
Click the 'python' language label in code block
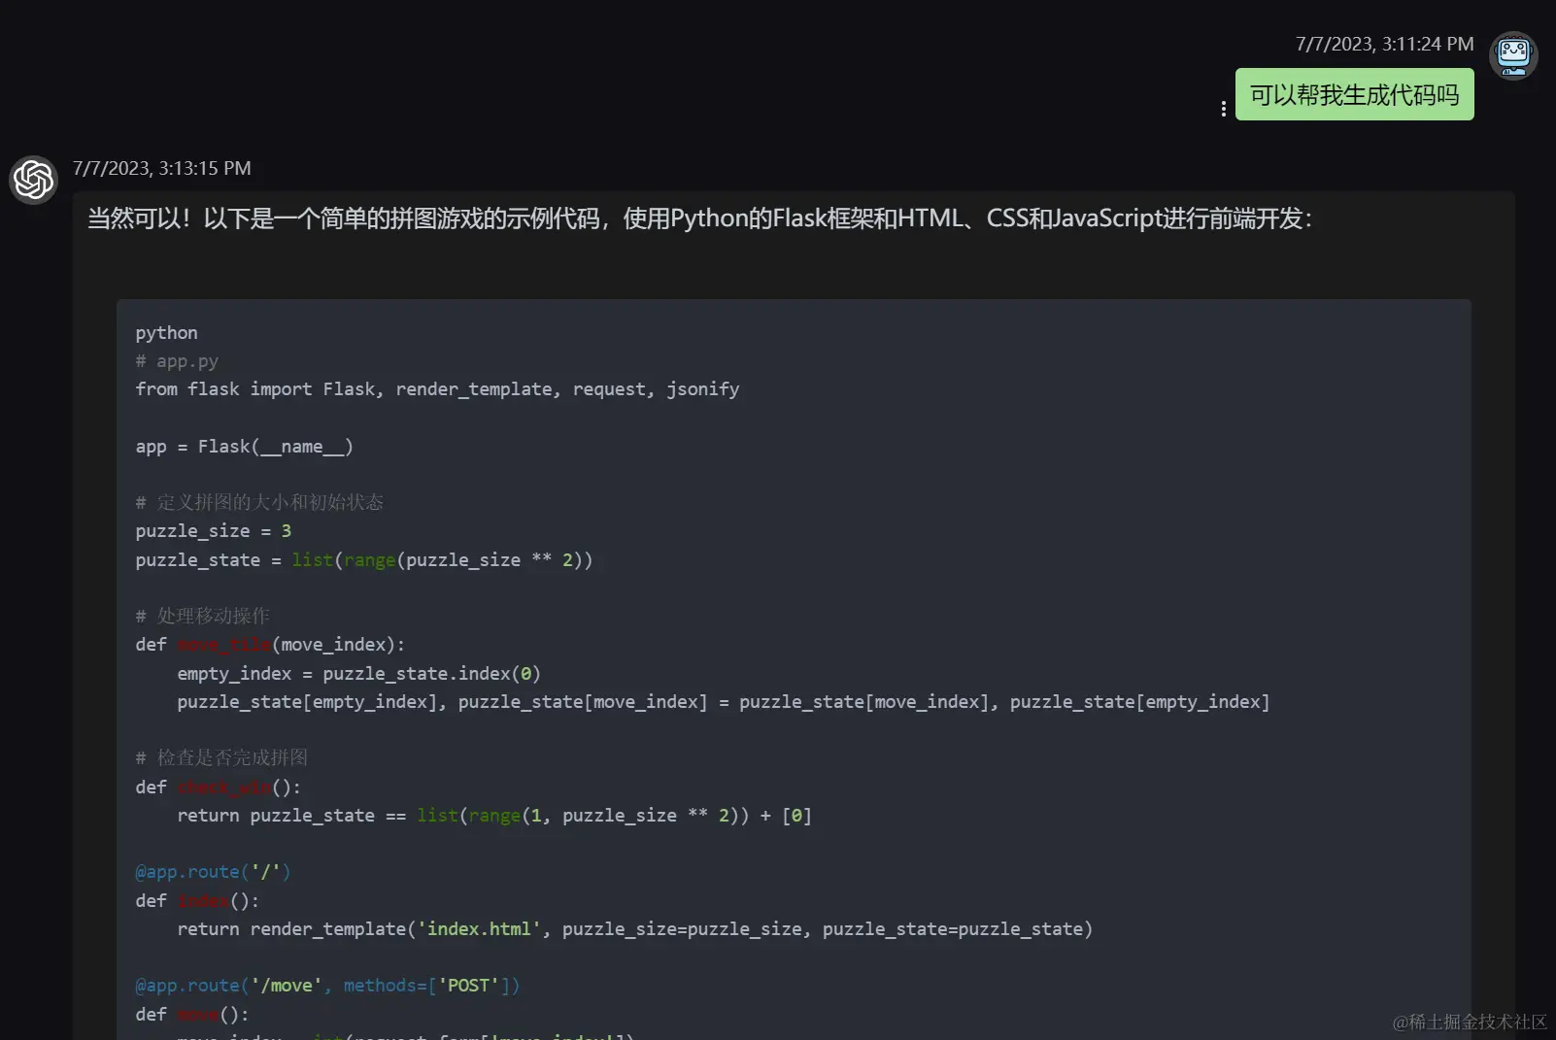167,333
